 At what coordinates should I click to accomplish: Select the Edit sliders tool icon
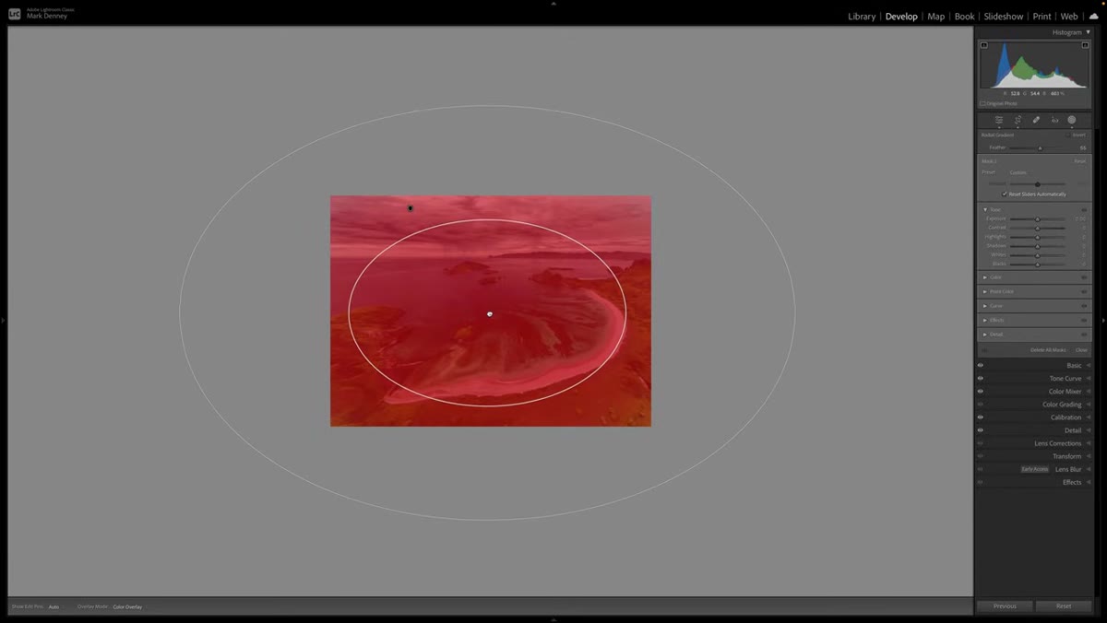[x=998, y=120]
